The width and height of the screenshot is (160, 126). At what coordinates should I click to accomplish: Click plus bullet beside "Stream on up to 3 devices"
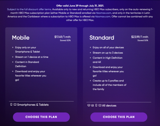pyautogui.click(x=90, y=53)
